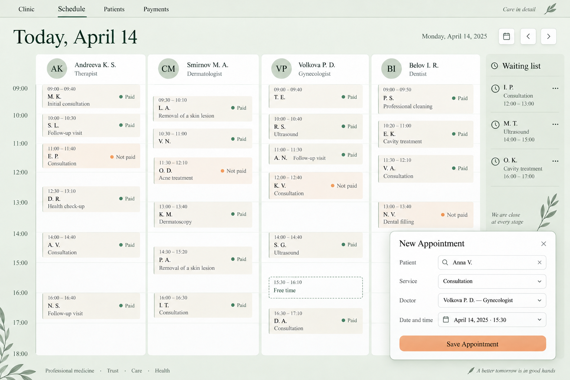
Task: Open the Patients tab
Action: (x=114, y=9)
